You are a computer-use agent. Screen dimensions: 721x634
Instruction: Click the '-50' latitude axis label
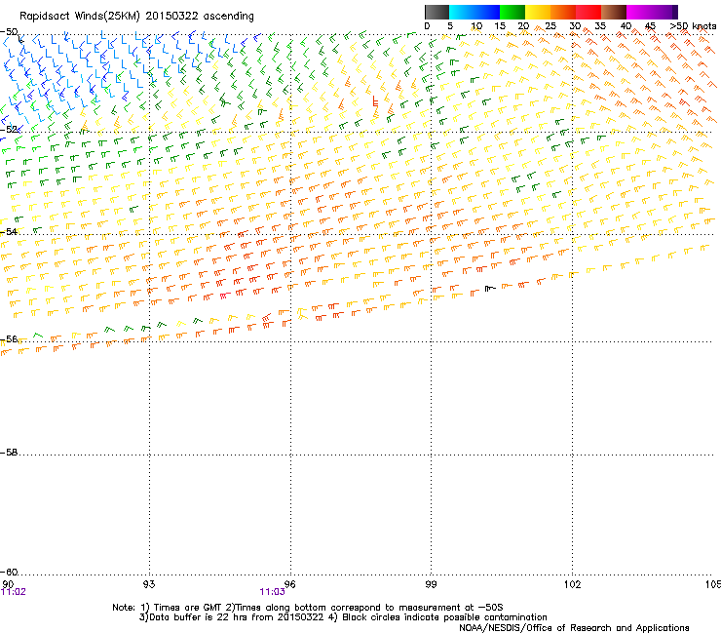tap(9, 32)
